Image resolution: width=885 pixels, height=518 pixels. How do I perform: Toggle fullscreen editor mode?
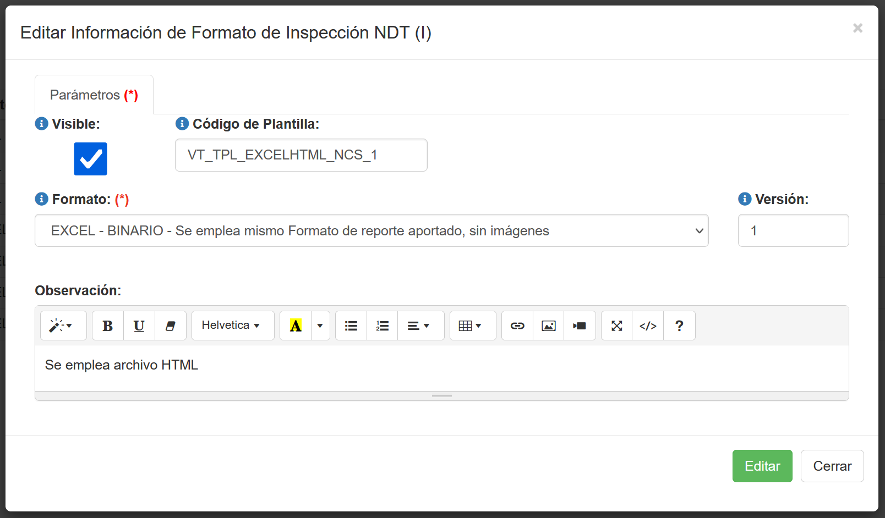point(617,326)
